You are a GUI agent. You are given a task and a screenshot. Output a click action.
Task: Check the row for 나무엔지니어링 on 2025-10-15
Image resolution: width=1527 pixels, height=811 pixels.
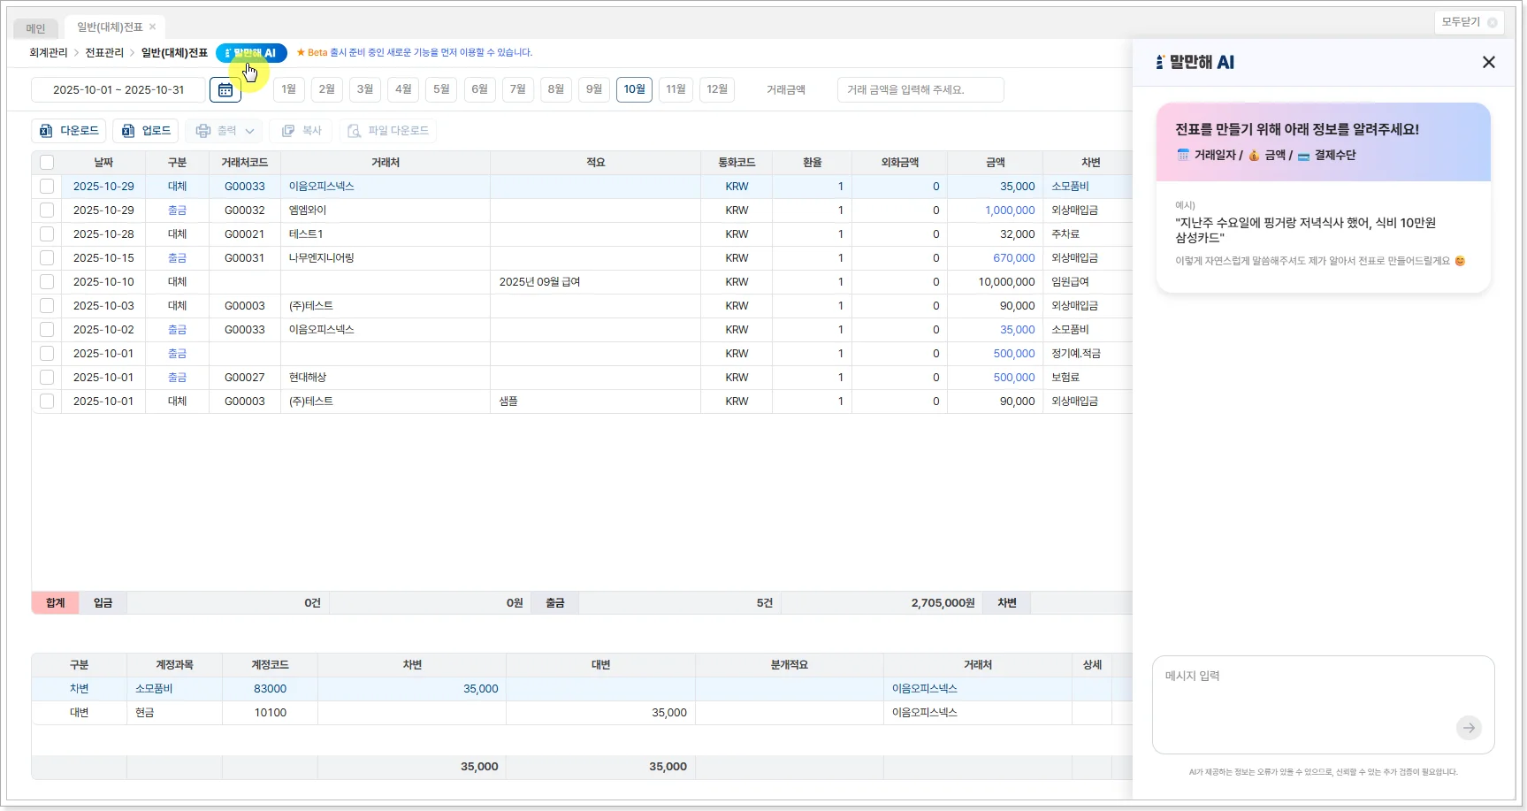(x=47, y=258)
